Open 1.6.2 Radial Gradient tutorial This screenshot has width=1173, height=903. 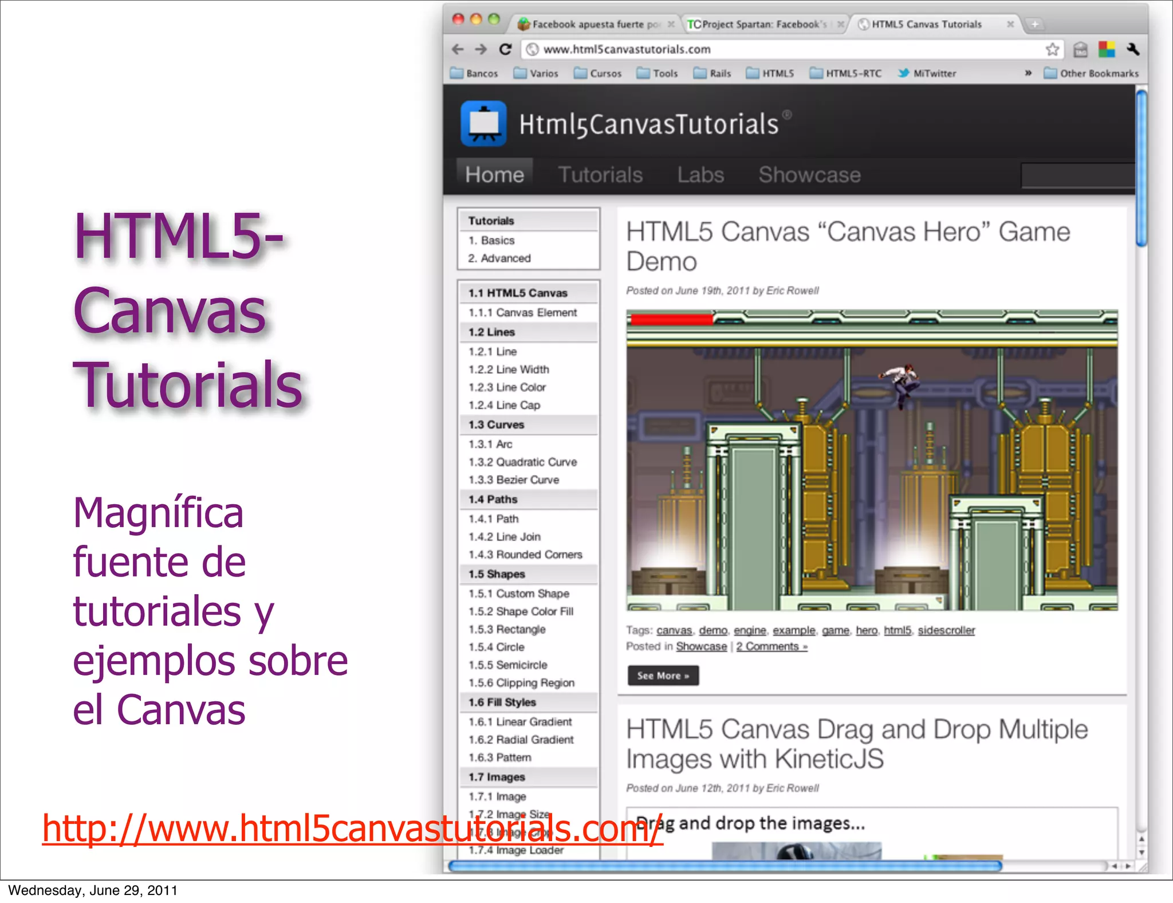point(521,740)
